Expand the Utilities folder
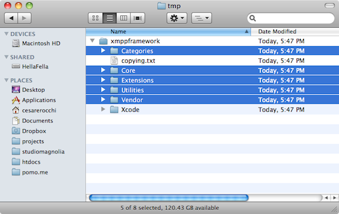The image size is (339, 214). point(103,89)
